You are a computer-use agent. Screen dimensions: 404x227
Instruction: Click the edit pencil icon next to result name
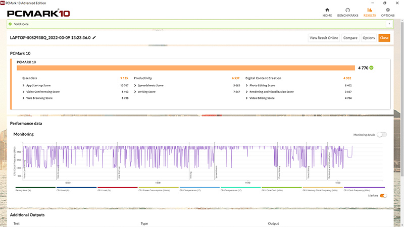point(94,37)
